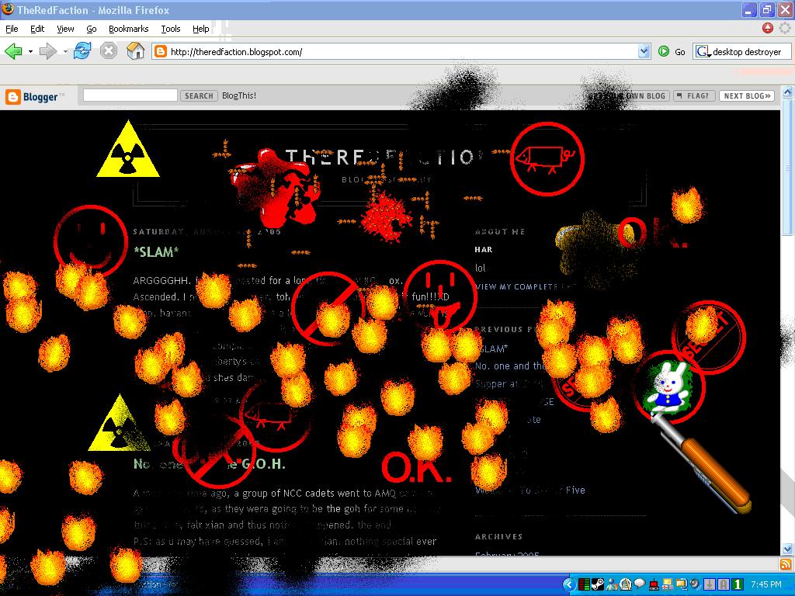Click the orange Blogger logo
The height and width of the screenshot is (596, 795).
pos(13,97)
